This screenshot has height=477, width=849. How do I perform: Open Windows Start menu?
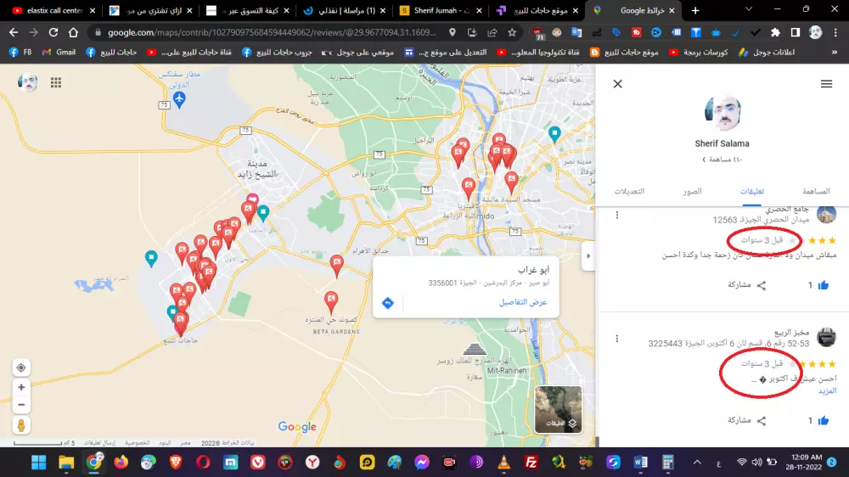coord(38,462)
